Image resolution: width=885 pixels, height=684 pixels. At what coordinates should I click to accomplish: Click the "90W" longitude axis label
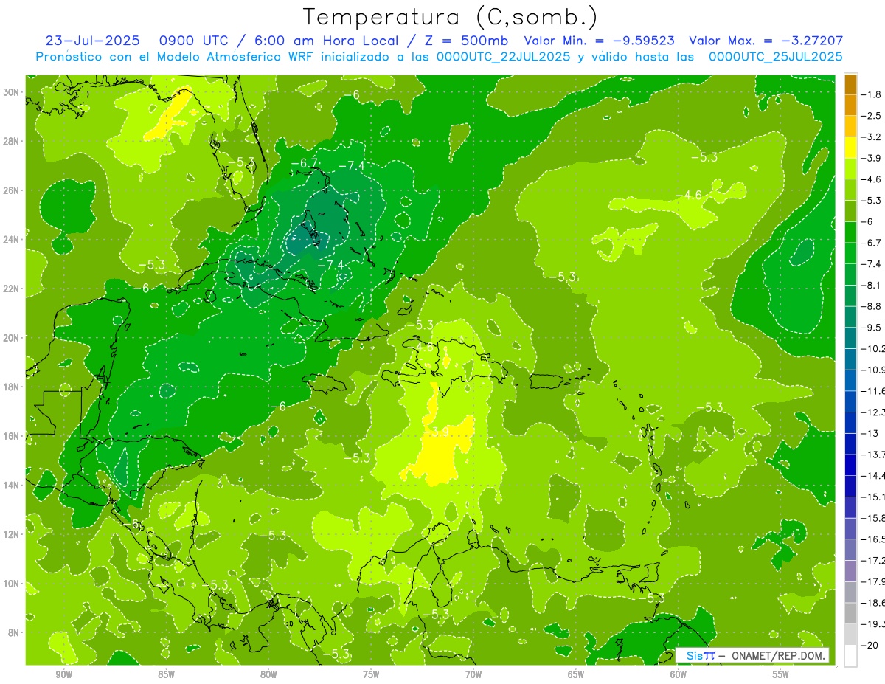[63, 674]
